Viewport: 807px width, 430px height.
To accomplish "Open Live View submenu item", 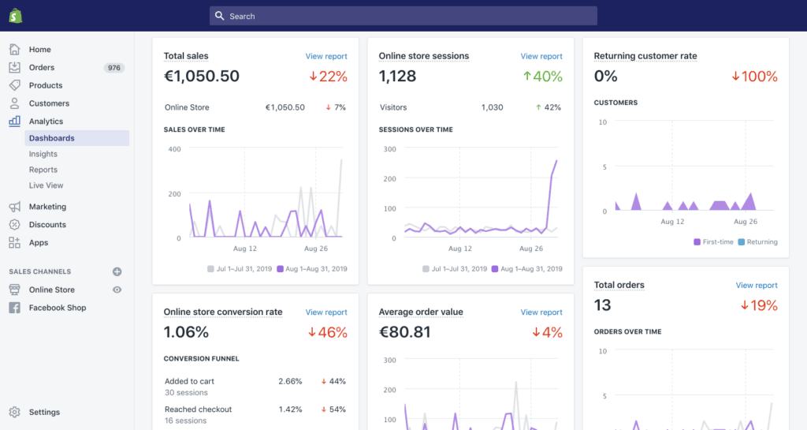I will (46, 185).
